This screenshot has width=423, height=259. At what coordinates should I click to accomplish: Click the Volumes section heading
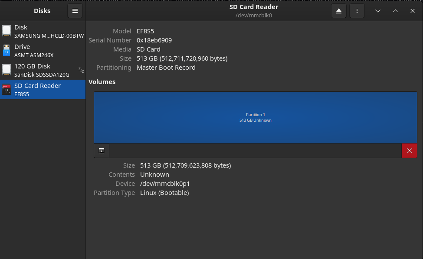tap(102, 82)
